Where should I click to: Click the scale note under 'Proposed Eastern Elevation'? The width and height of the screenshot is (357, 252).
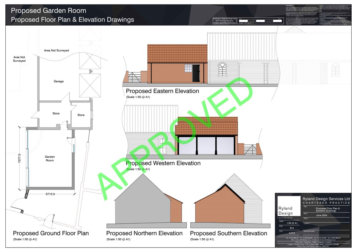pos(138,97)
